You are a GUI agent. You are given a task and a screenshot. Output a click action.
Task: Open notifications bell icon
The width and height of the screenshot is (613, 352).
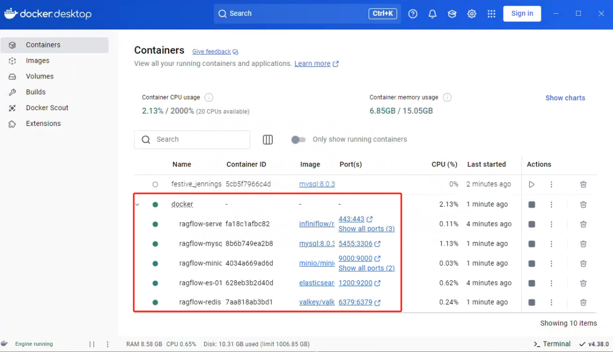click(x=432, y=14)
